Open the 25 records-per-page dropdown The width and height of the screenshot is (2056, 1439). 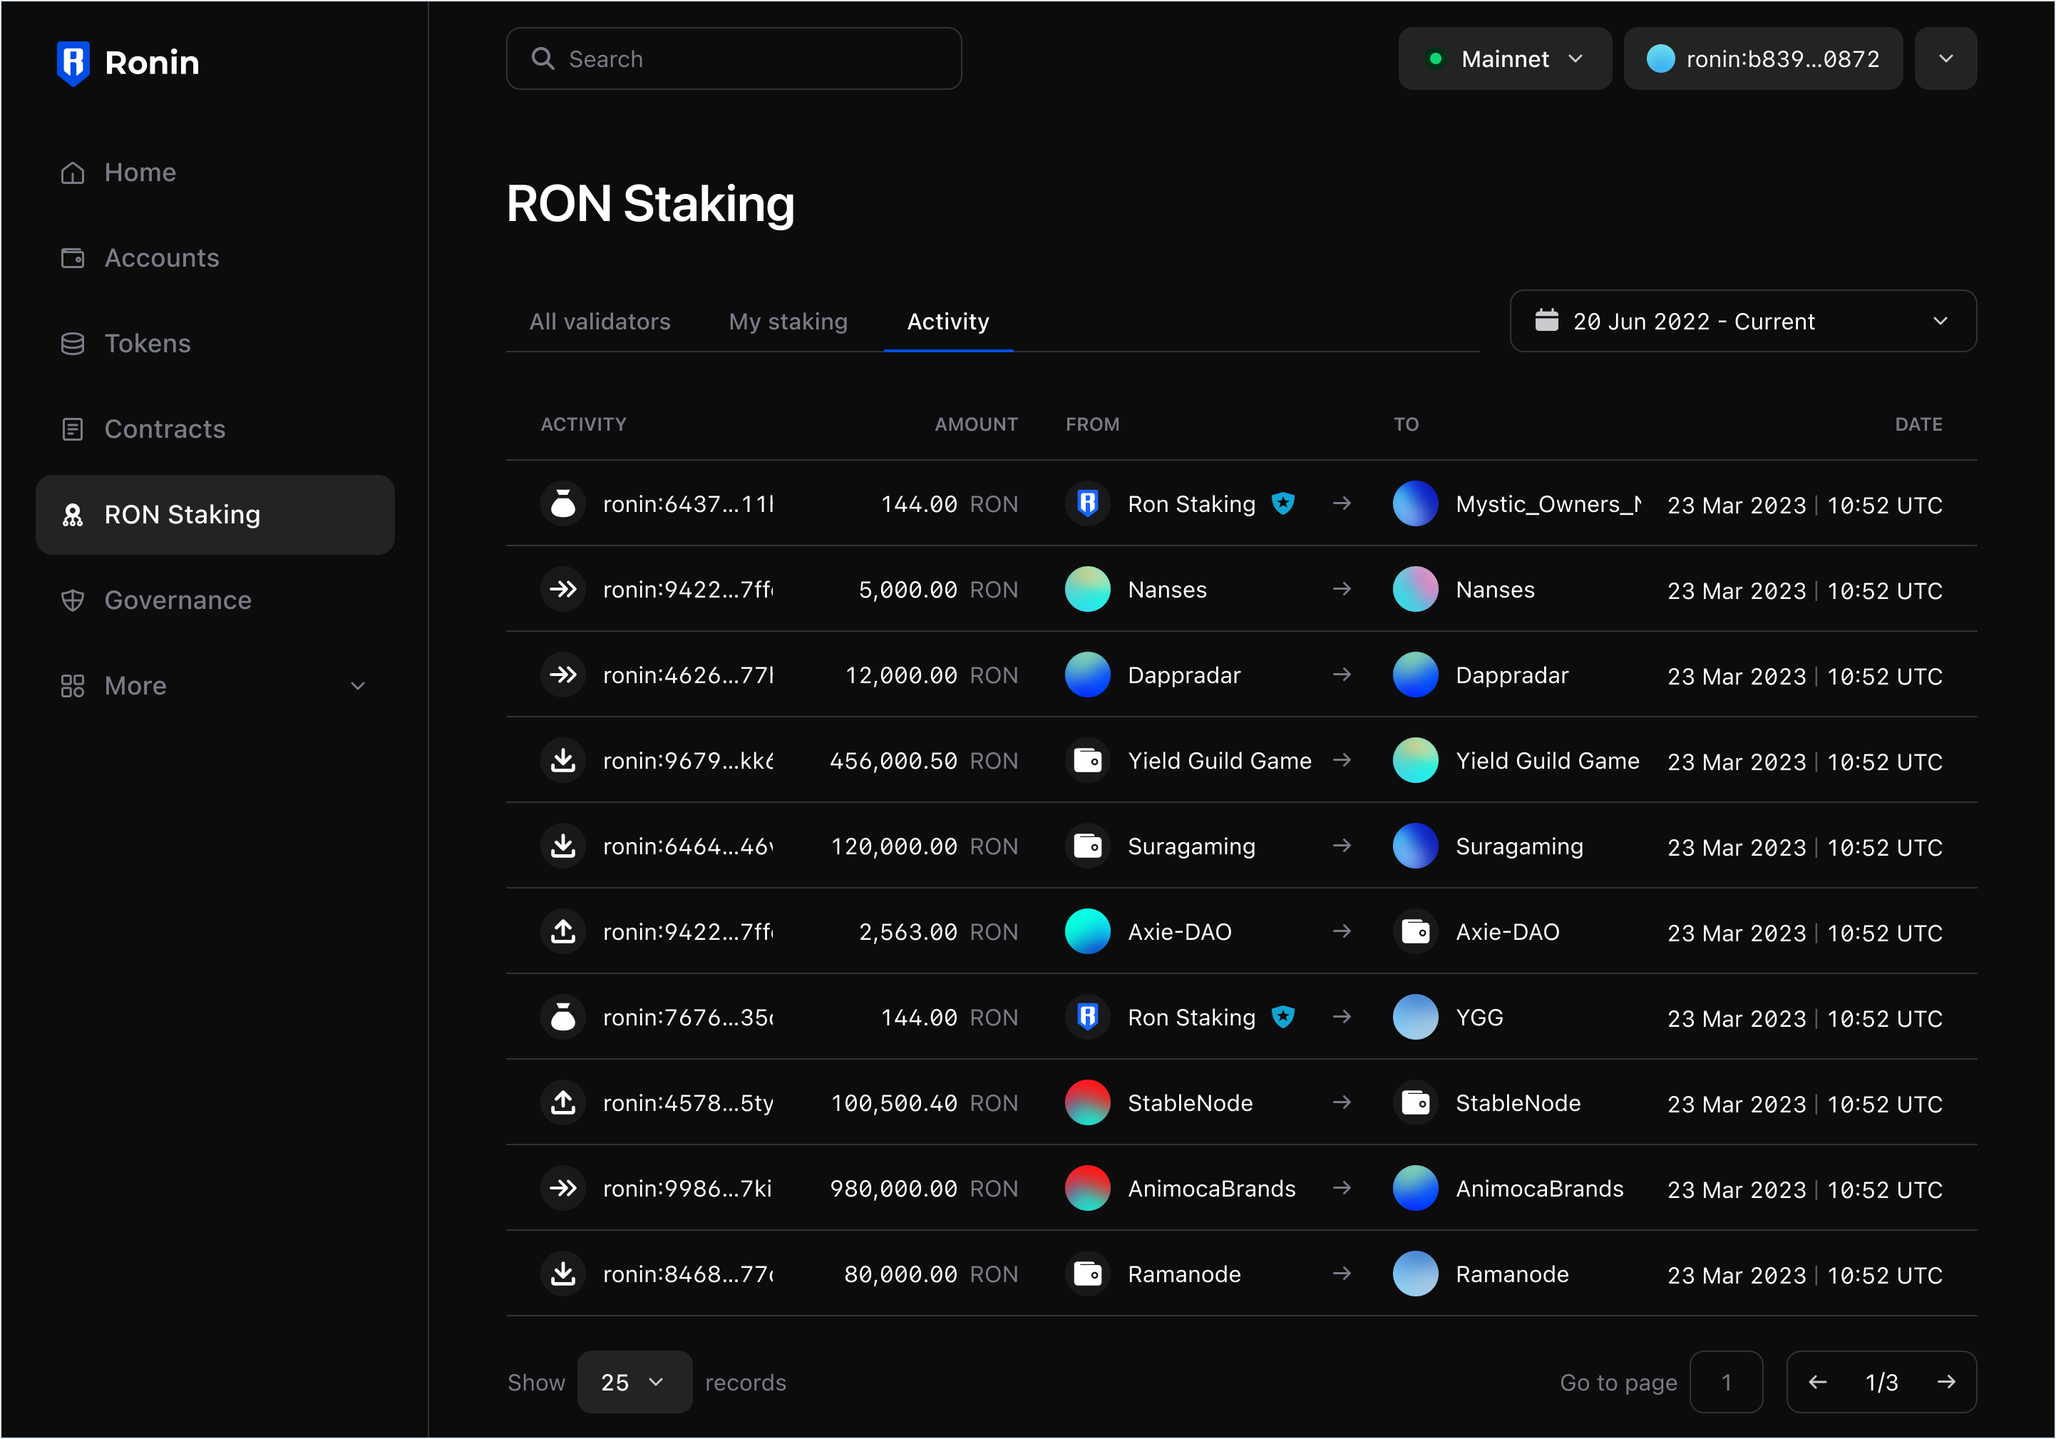point(634,1382)
